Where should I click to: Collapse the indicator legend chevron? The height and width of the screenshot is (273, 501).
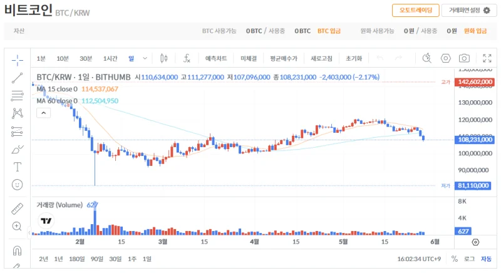43,113
